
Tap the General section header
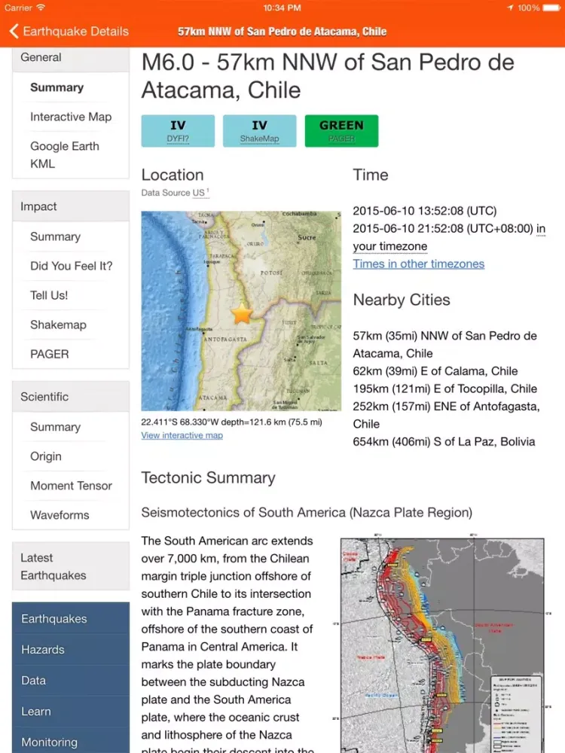point(71,58)
